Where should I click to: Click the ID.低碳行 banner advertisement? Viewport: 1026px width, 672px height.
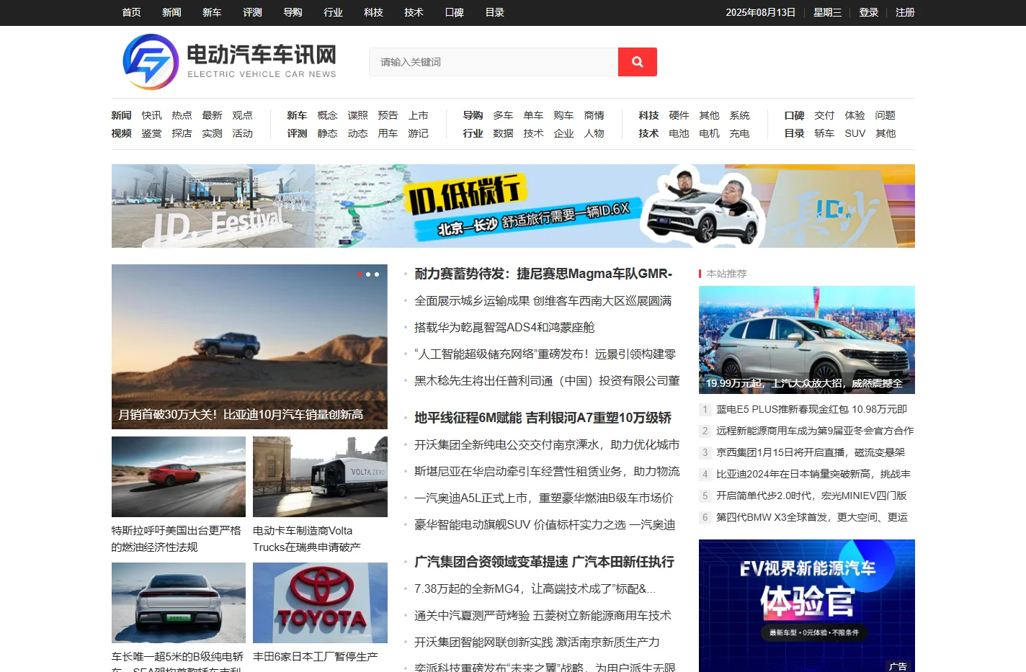pyautogui.click(x=513, y=206)
